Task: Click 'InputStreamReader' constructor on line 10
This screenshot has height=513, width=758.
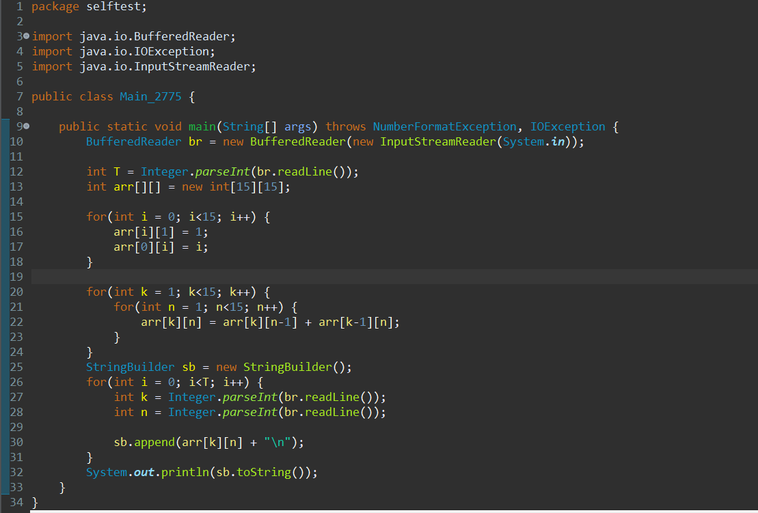Action: tap(437, 141)
